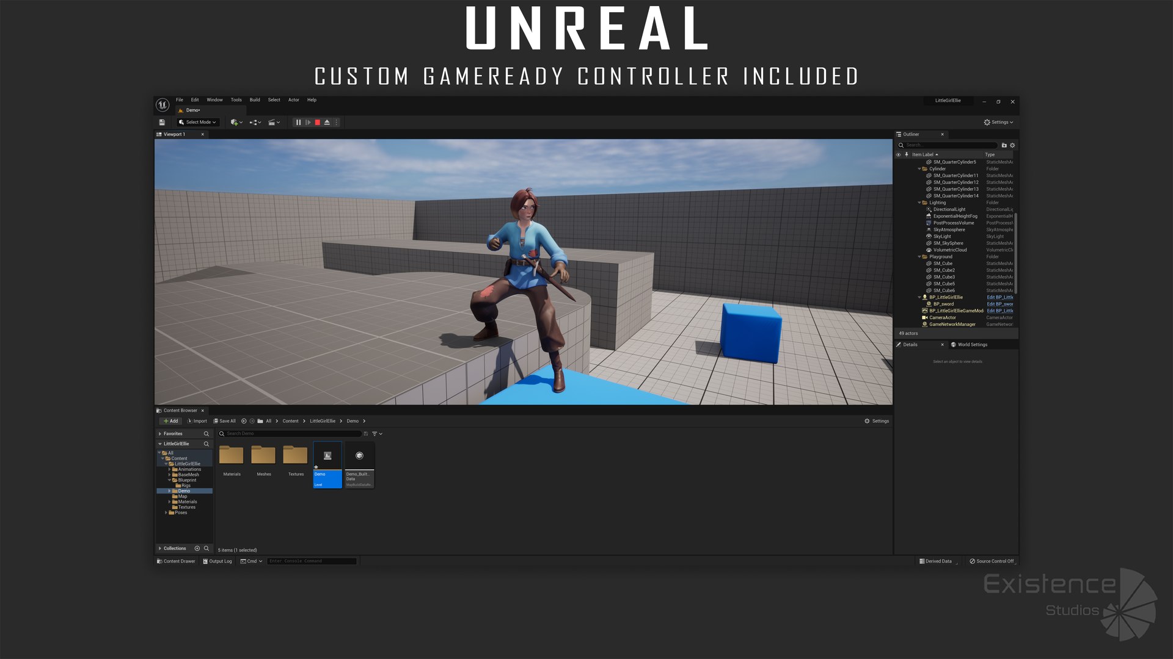The height and width of the screenshot is (659, 1173).
Task: Go forward in Content Browser history
Action: pos(252,421)
